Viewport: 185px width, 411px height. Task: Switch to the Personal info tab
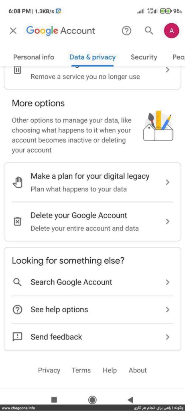click(x=34, y=57)
